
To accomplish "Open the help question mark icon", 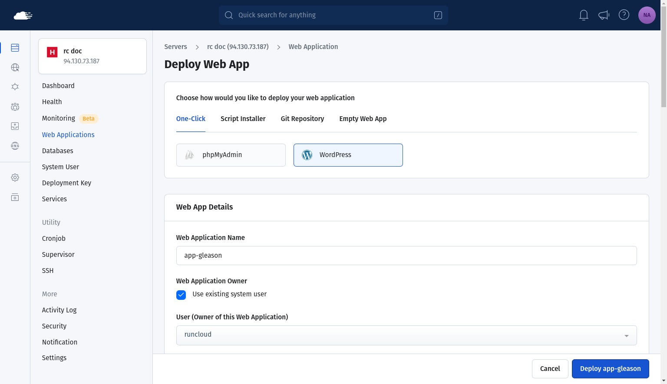I will coord(624,15).
